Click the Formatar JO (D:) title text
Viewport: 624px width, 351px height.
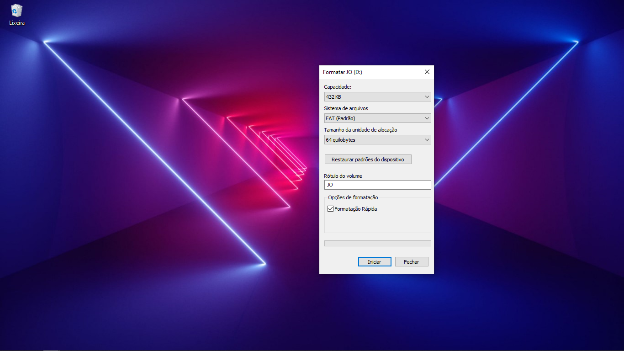point(343,72)
